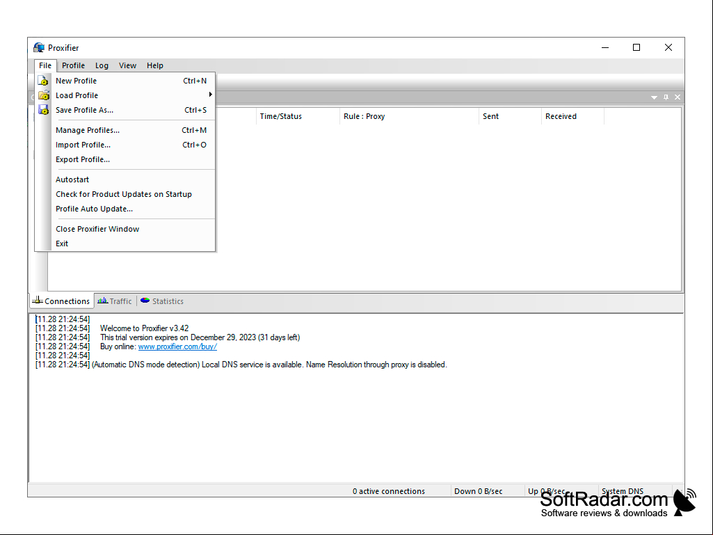Select Load Profile in the File menu

[125, 95]
